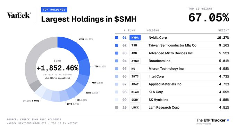The width and height of the screenshot is (236, 129).
Task: Click the LRCX ticker tag
Action: click(x=135, y=108)
